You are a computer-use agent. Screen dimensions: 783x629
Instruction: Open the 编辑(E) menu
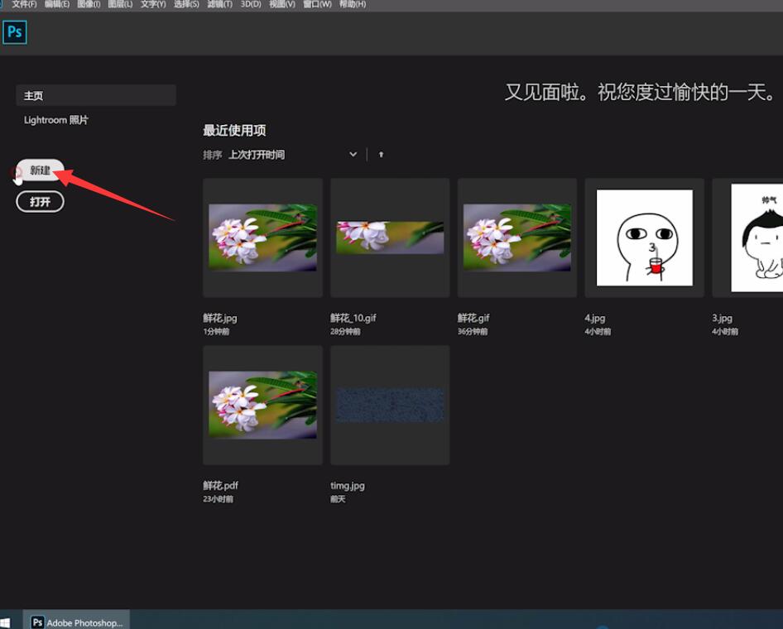click(57, 4)
